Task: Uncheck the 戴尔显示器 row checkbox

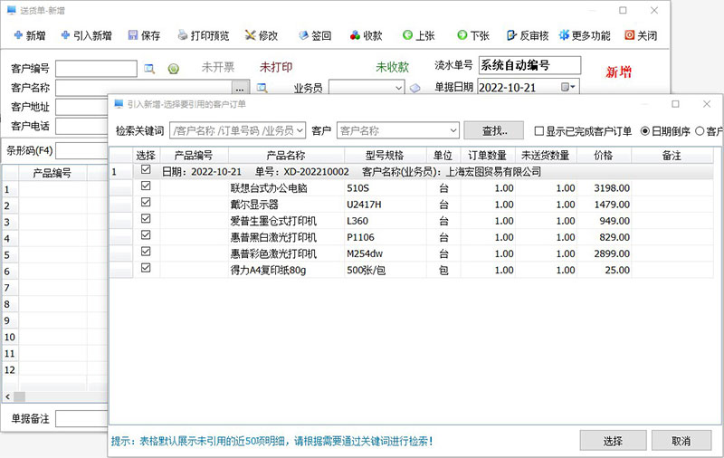Action: coord(146,202)
